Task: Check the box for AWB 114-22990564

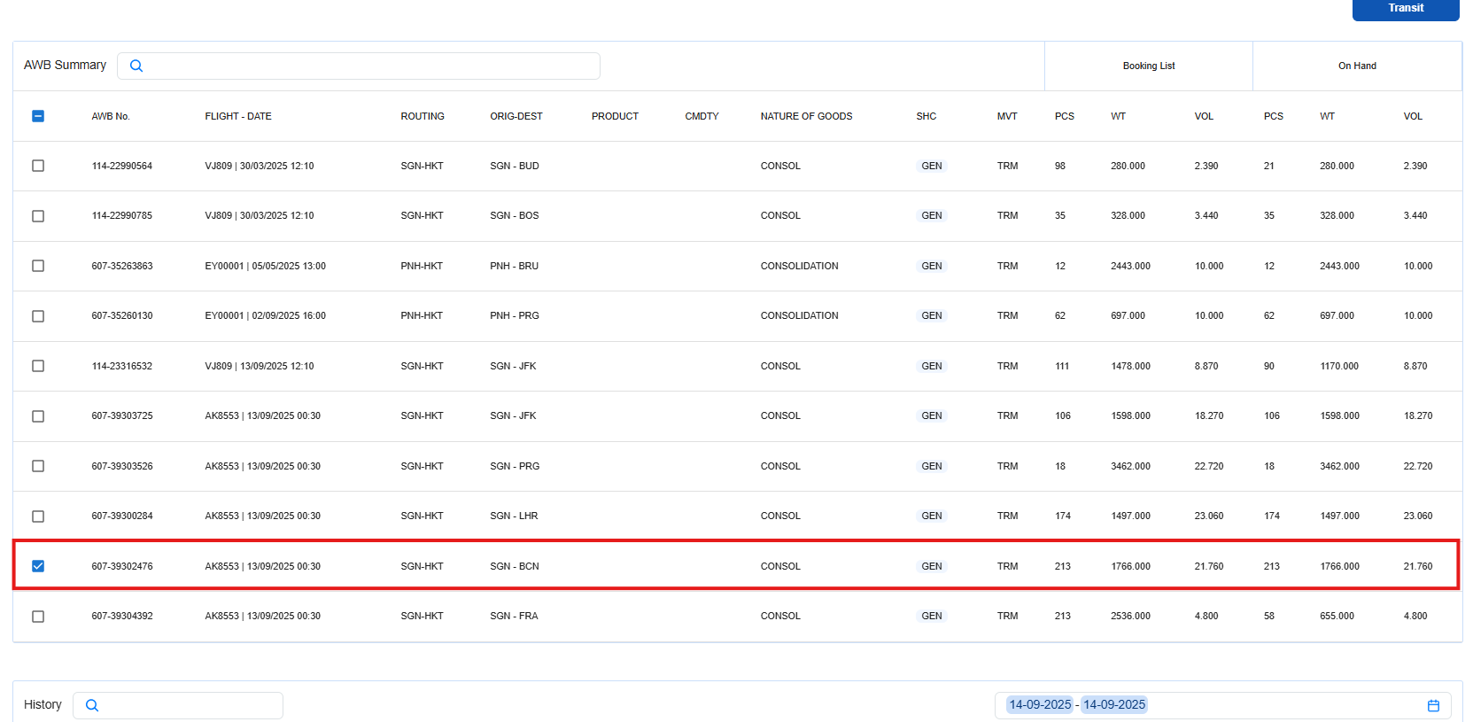Action: point(38,166)
